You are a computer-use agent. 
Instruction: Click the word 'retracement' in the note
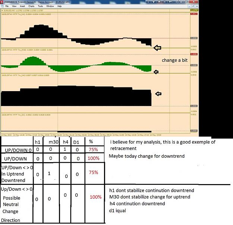[x=123, y=148]
